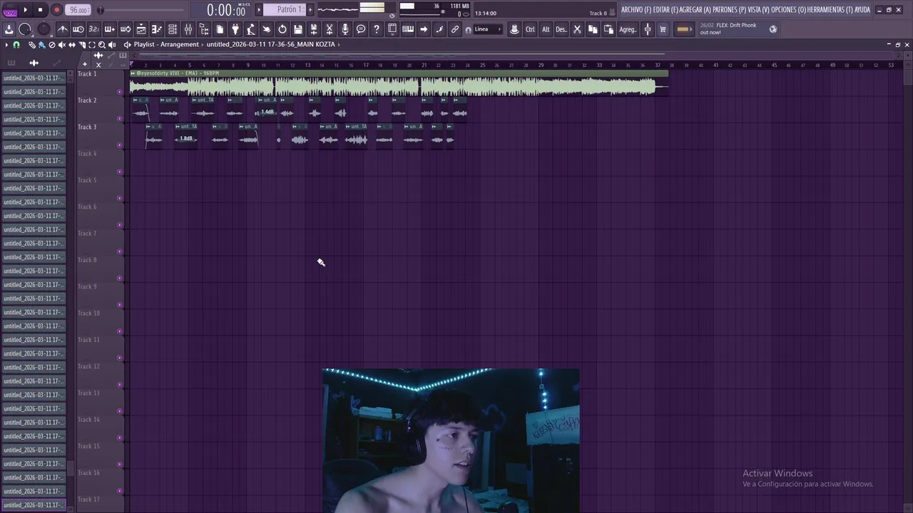Add new pattern with plus button
This screenshot has height=513, width=913.
(310, 9)
